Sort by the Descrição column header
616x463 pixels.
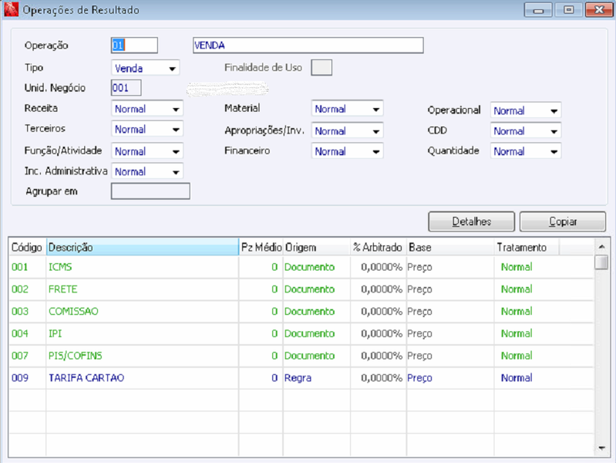[x=143, y=247]
